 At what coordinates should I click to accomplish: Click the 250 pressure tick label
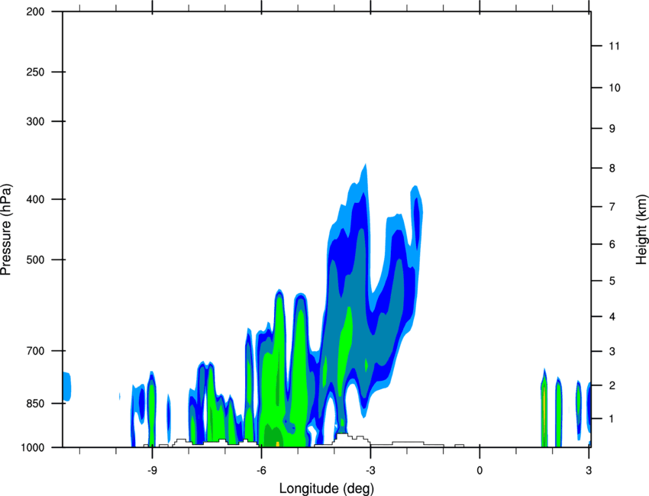(35, 72)
